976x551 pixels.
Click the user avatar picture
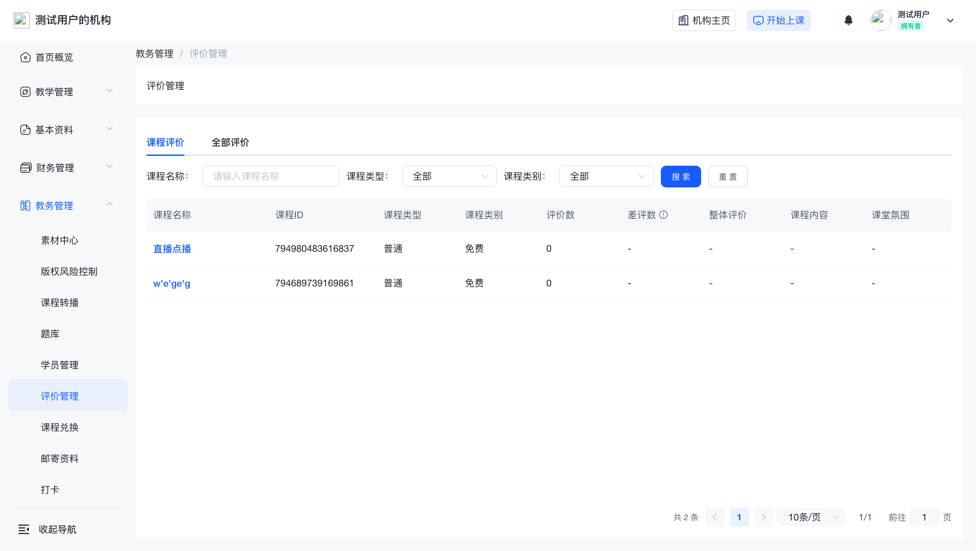coord(880,20)
